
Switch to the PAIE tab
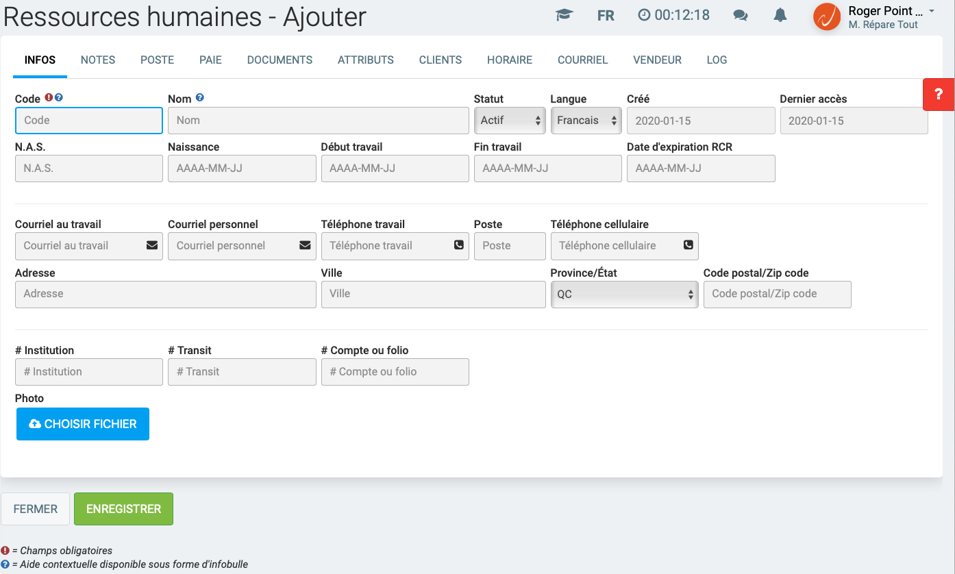tap(210, 60)
